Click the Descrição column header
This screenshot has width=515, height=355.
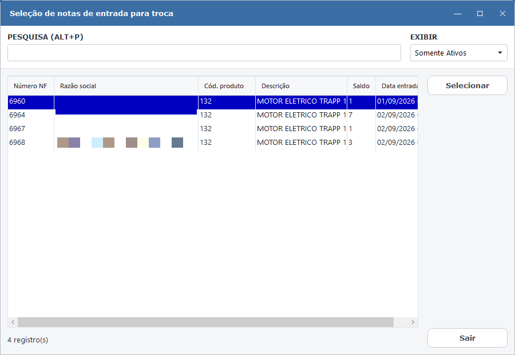point(301,86)
